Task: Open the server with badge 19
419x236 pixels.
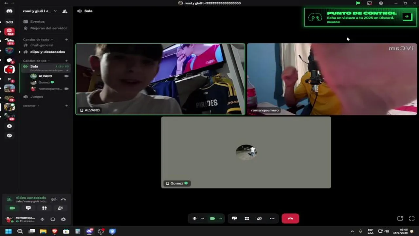Action: pyautogui.click(x=9, y=98)
